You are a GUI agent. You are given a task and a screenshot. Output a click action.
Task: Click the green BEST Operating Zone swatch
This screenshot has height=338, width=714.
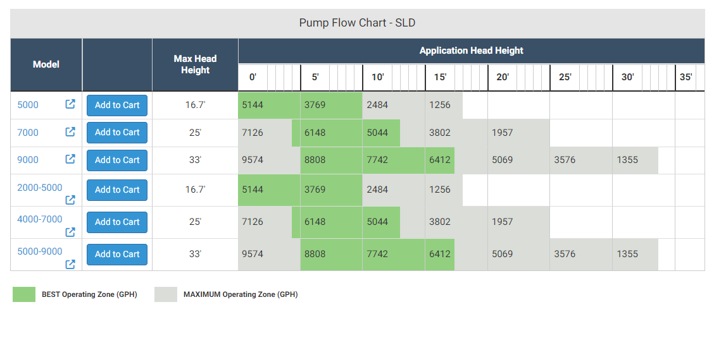click(x=24, y=294)
